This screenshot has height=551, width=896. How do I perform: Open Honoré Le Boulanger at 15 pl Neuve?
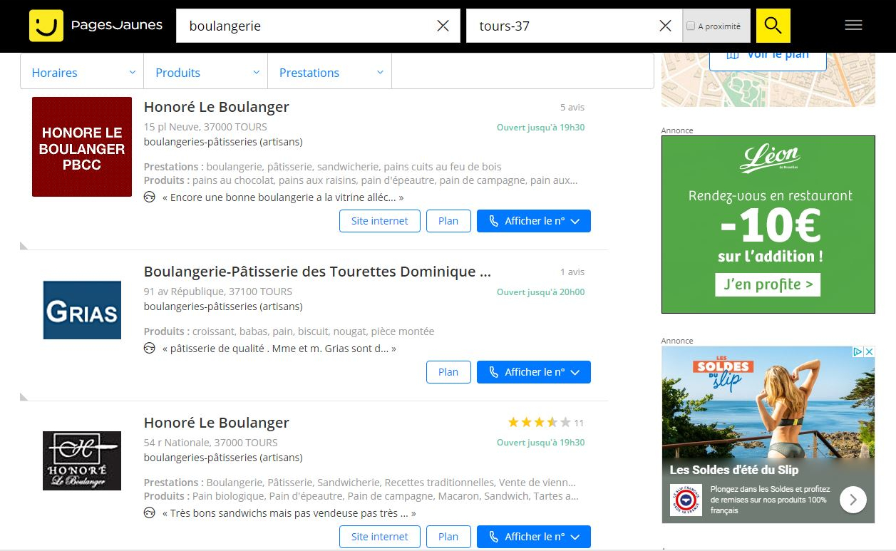217,107
